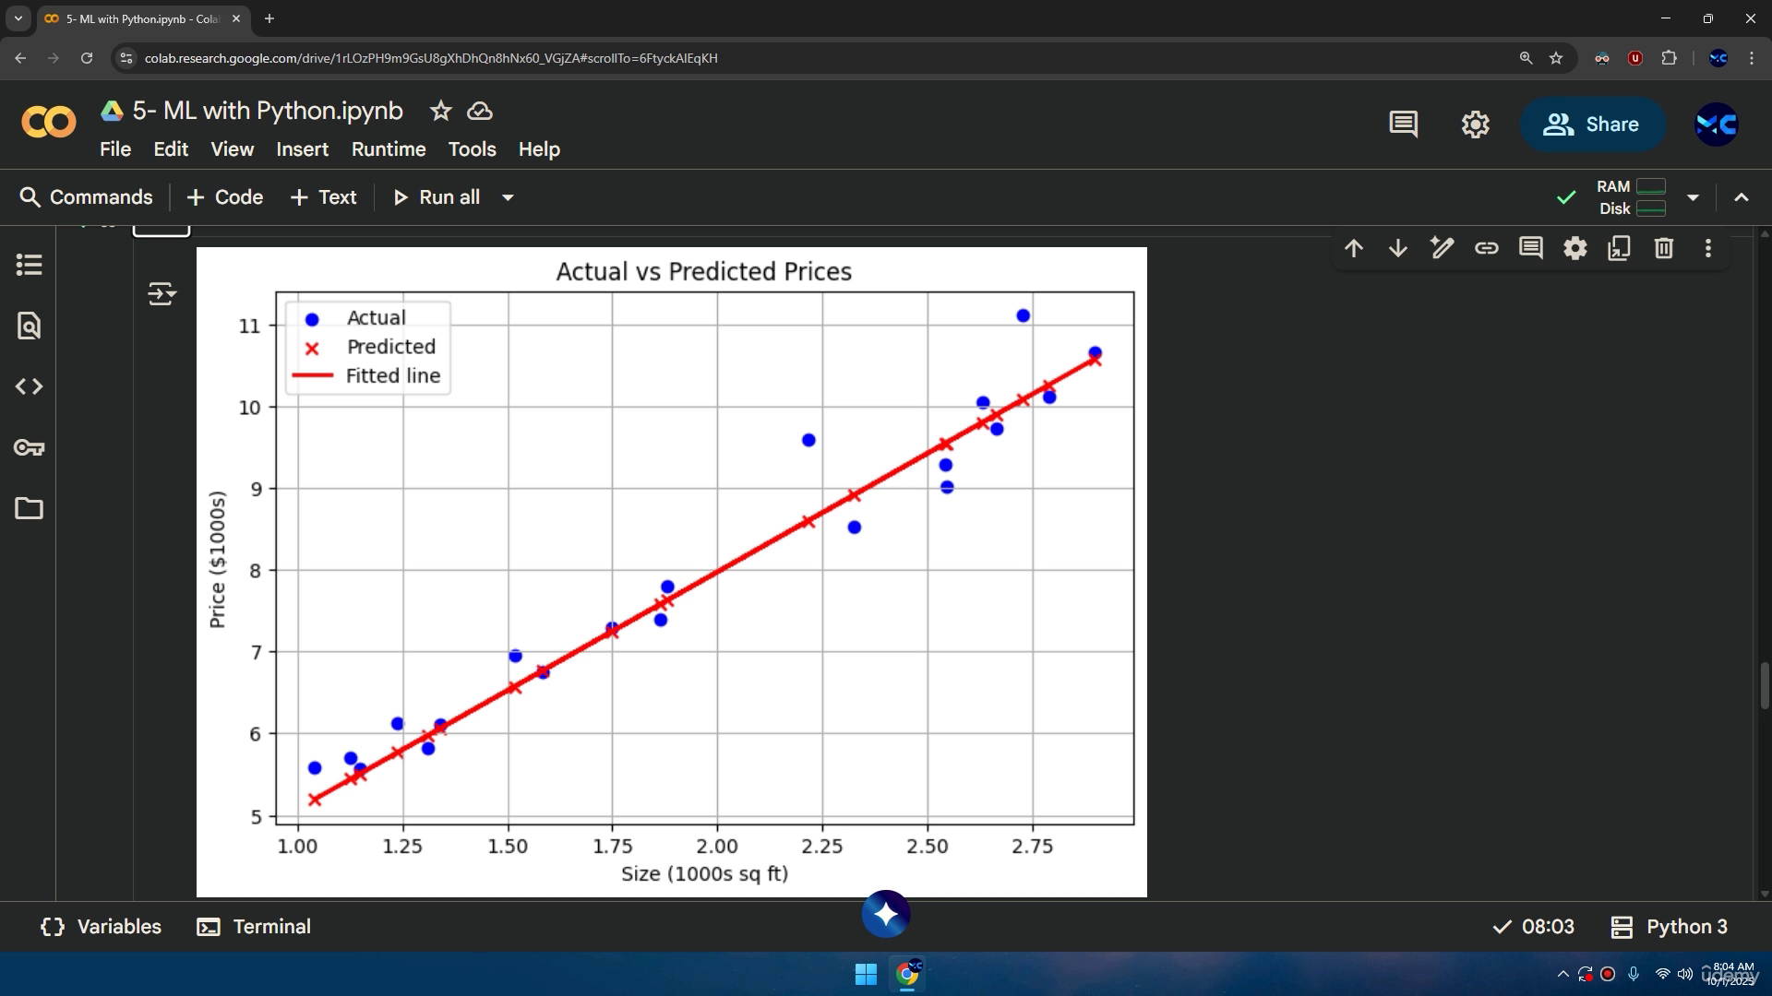Move cell up with arrow icon

tap(1354, 248)
